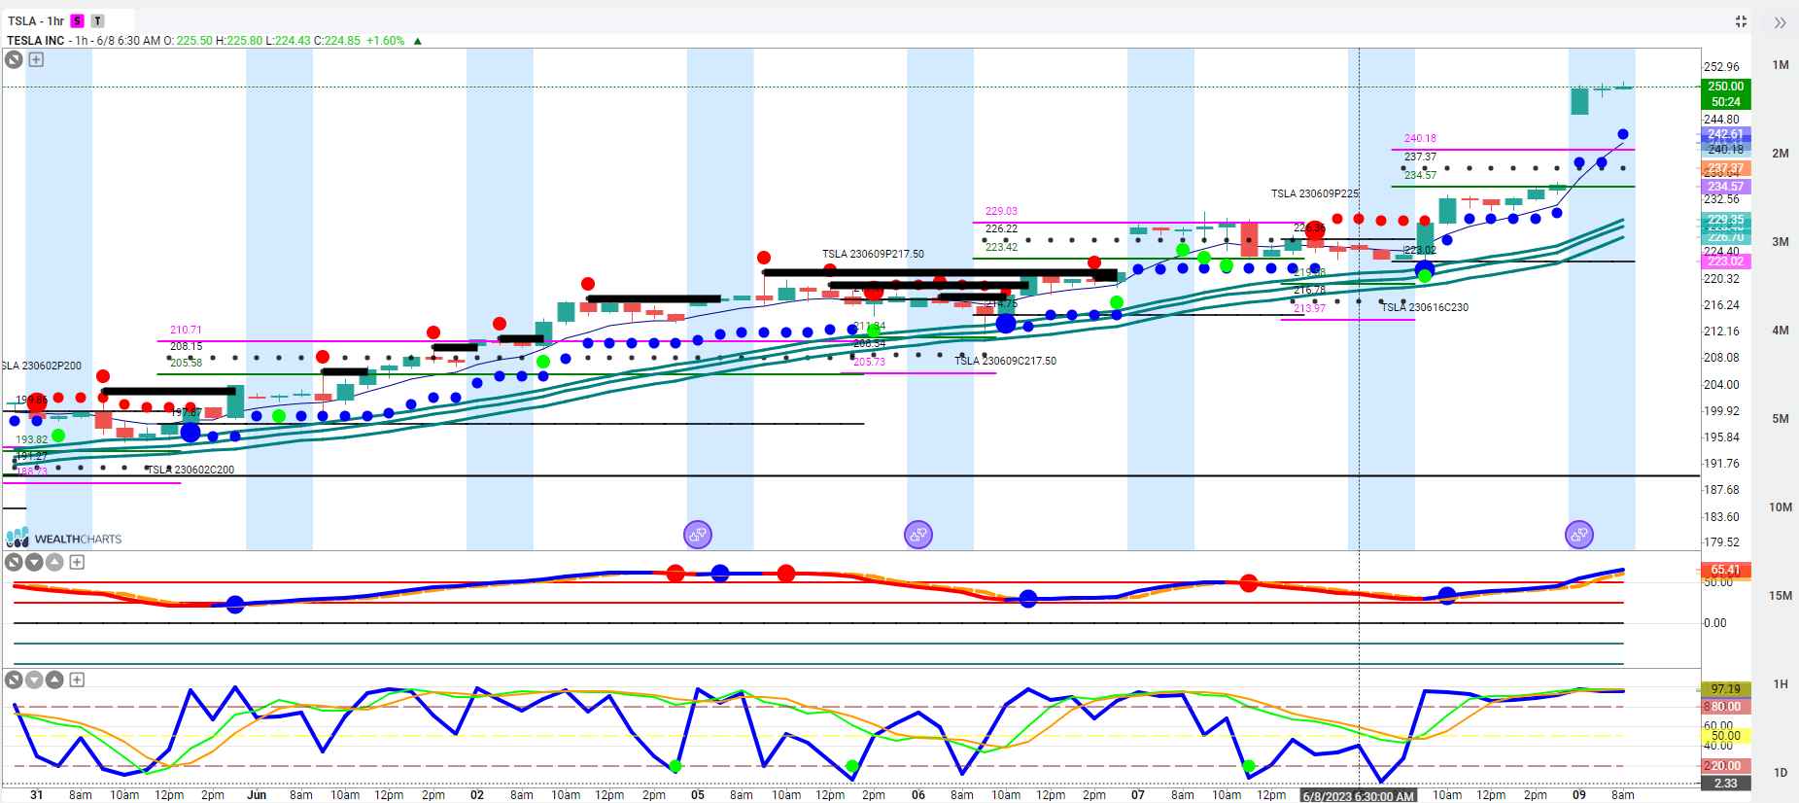Add indicator to the middle pane via plus icon
This screenshot has width=1799, height=803.
click(x=77, y=562)
